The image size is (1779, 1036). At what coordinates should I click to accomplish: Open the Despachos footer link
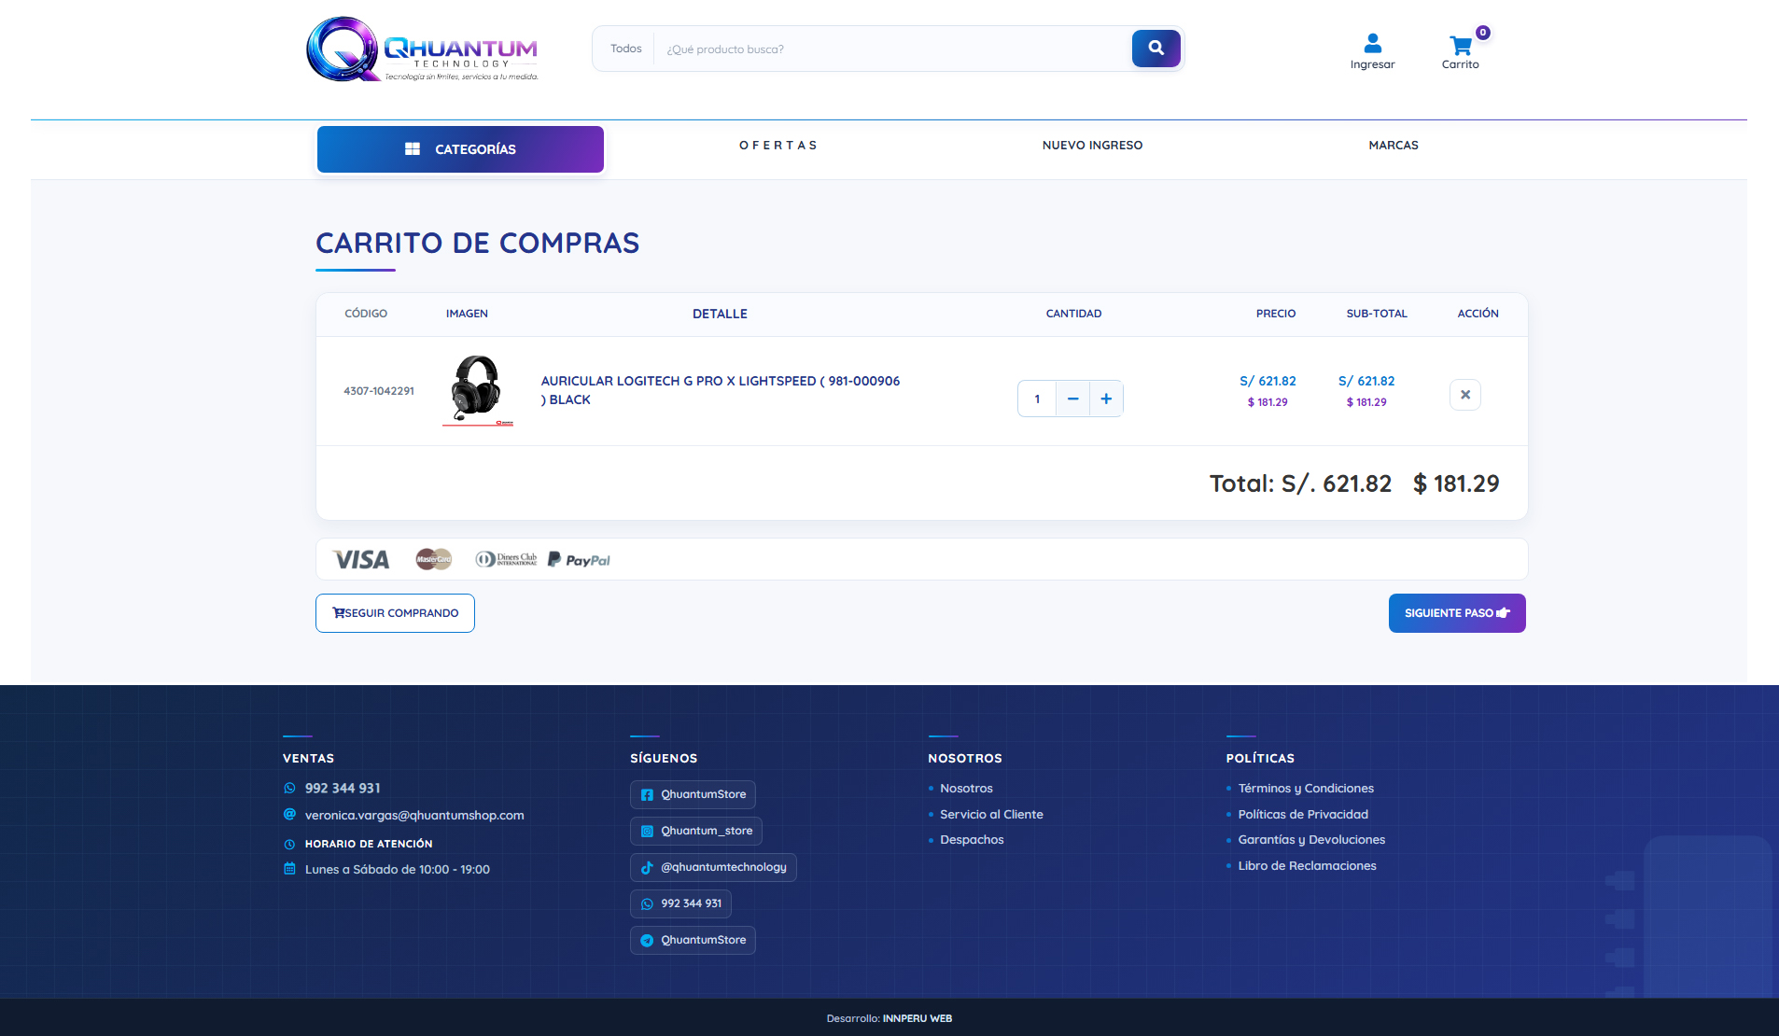point(972,840)
